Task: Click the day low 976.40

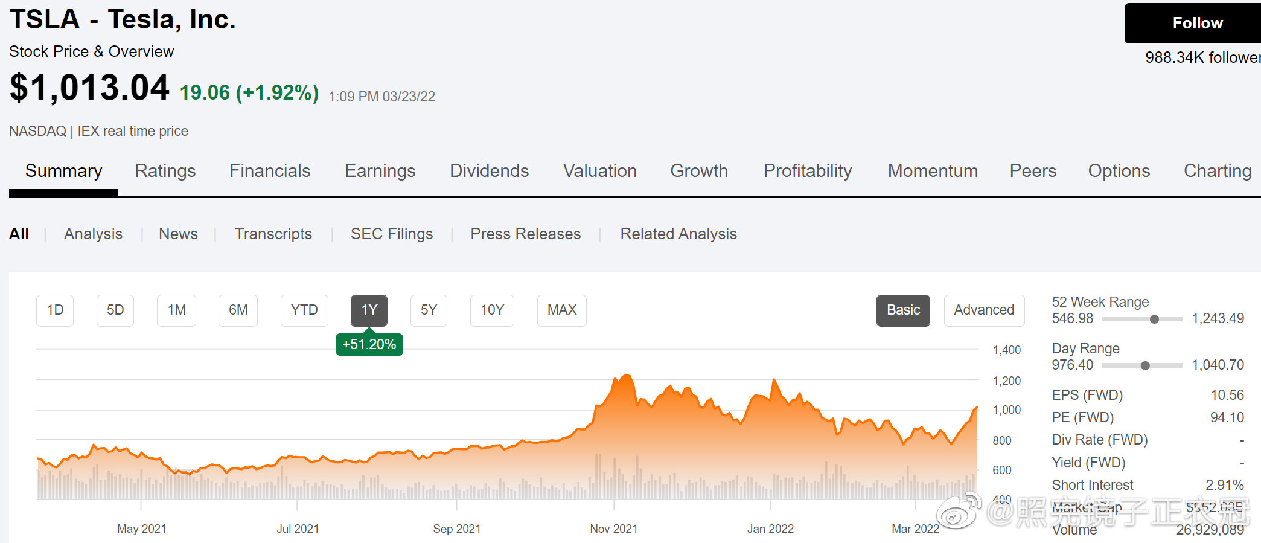Action: (1073, 365)
